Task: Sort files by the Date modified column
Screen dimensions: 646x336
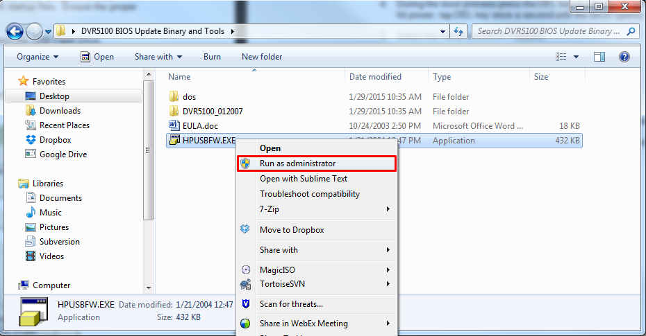Action: click(x=376, y=77)
